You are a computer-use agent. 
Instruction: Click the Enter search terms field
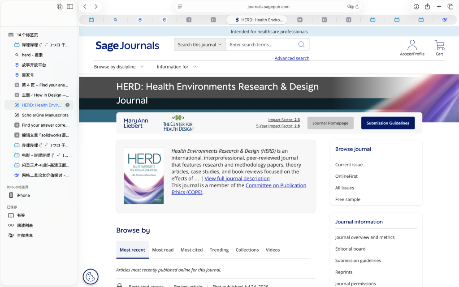262,44
